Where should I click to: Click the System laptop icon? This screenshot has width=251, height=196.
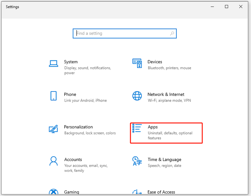click(x=53, y=64)
